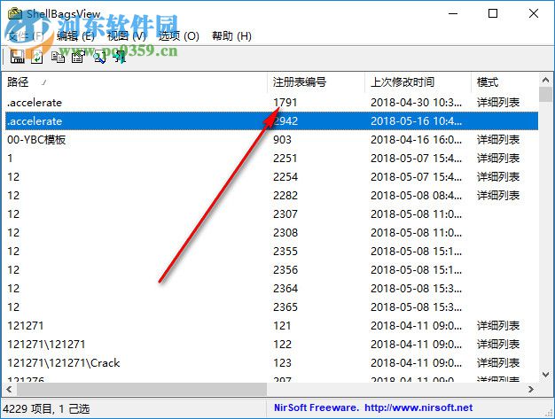This screenshot has height=419, width=555.
Task: Click registry number 2356
Action: [285, 270]
